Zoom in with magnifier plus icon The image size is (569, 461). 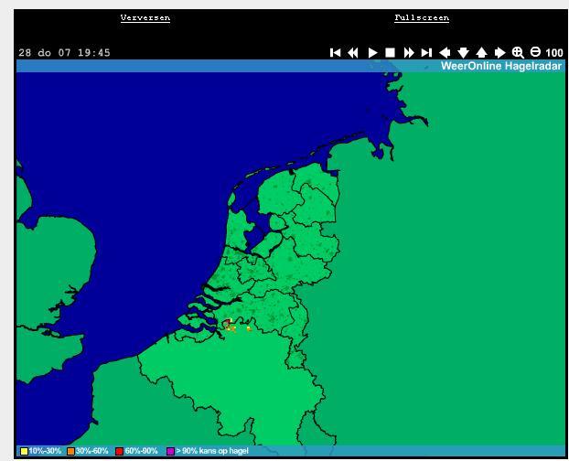point(518,52)
